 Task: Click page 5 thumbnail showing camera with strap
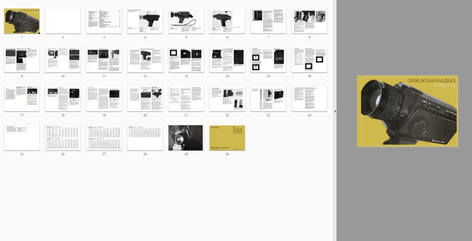[186, 21]
